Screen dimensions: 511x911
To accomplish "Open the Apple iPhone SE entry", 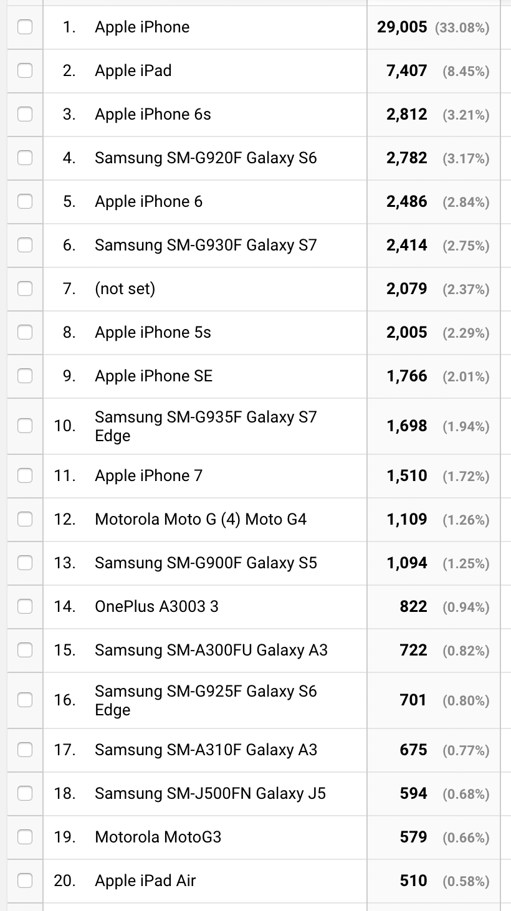I will tap(153, 376).
